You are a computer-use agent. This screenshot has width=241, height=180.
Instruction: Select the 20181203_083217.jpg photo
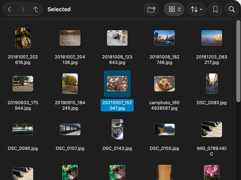[212, 38]
